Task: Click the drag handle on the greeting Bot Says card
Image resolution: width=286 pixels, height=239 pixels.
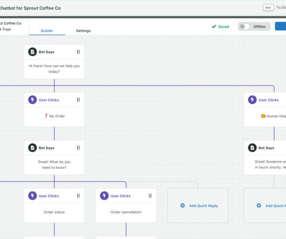Action: 78,52
